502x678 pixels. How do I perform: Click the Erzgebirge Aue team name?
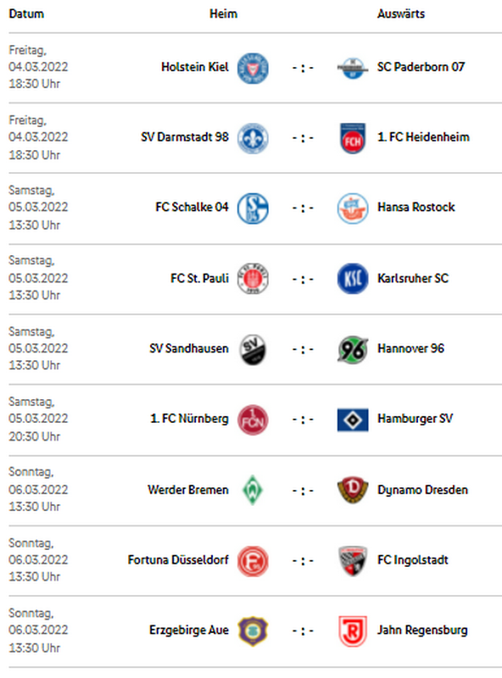pyautogui.click(x=189, y=630)
